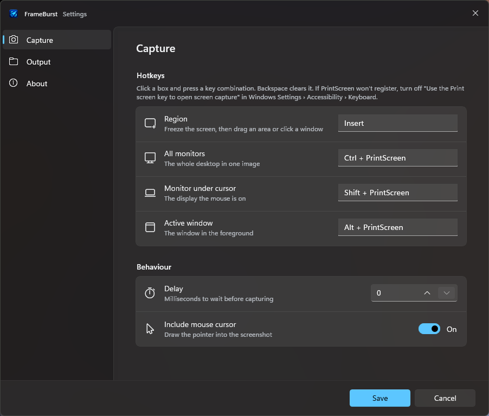Save the settings

pos(380,398)
